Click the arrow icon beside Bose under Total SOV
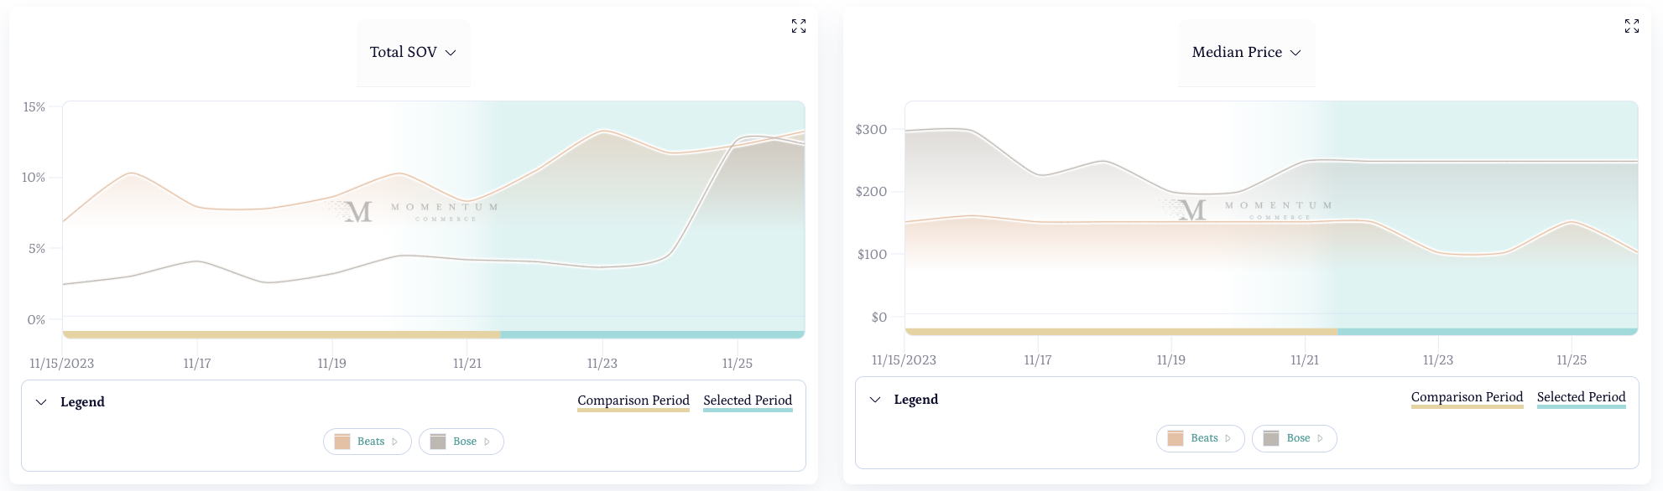 pos(487,442)
